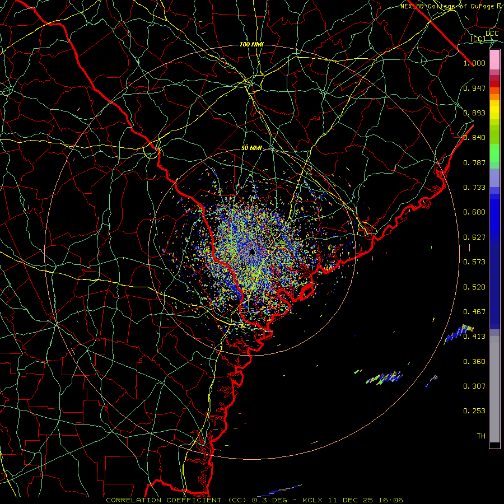
Task: Click the 100 NMI range ring label
Action: click(x=251, y=44)
